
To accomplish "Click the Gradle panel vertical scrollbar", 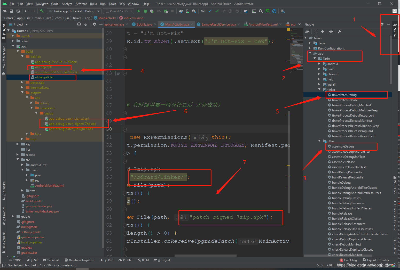I will point(391,59).
